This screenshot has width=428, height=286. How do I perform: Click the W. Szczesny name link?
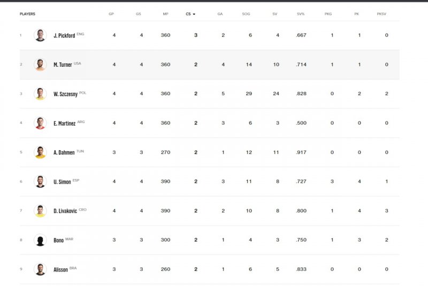(65, 94)
